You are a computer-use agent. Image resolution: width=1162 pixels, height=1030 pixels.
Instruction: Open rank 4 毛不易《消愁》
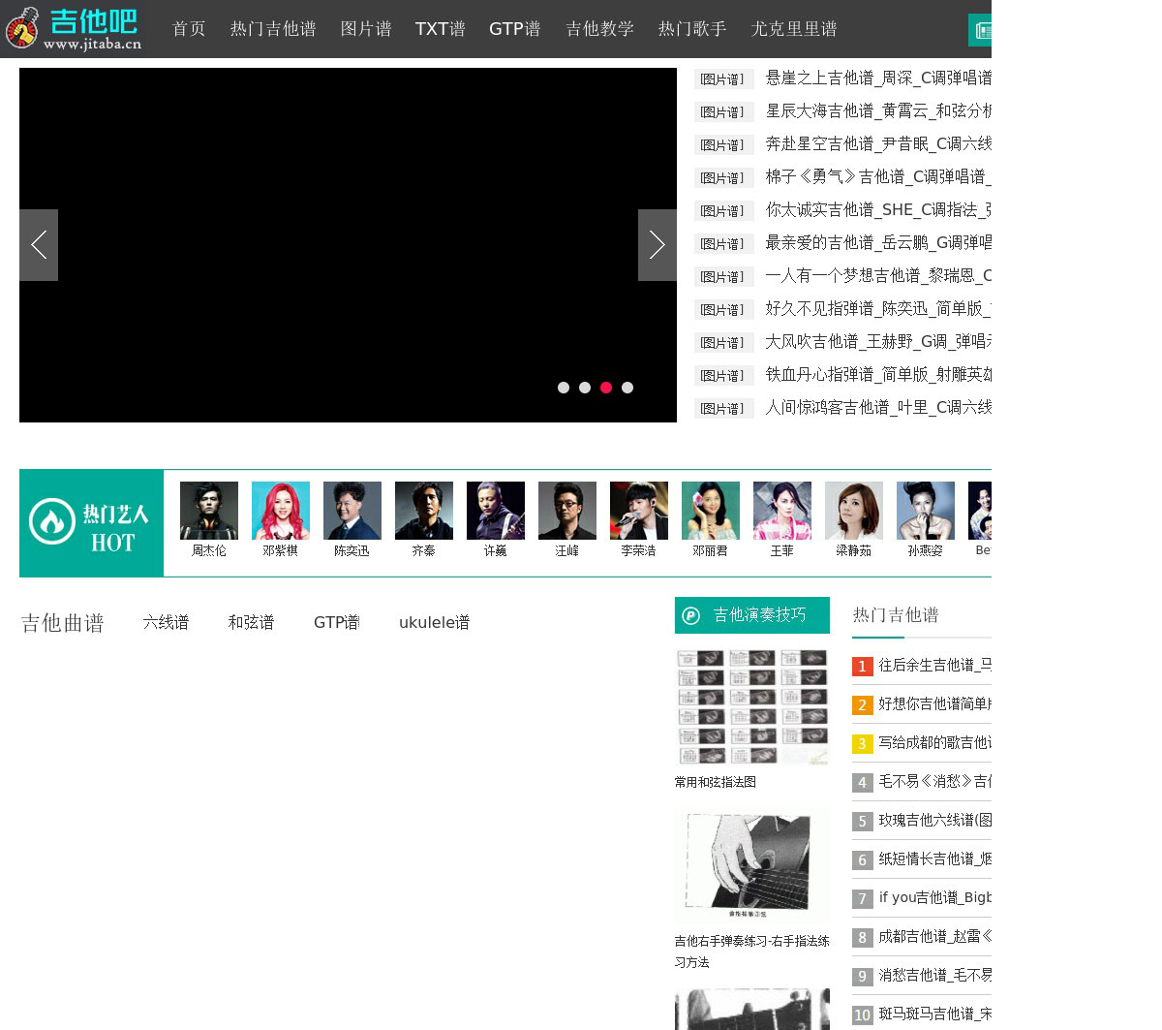(x=934, y=782)
